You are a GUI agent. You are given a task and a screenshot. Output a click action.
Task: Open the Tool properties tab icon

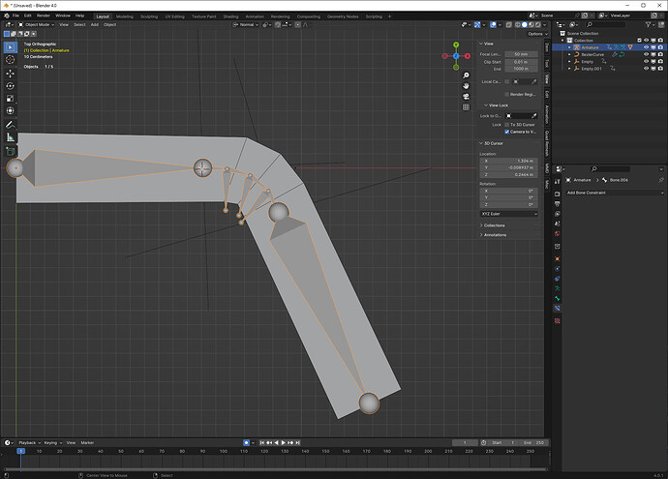pyautogui.click(x=558, y=181)
